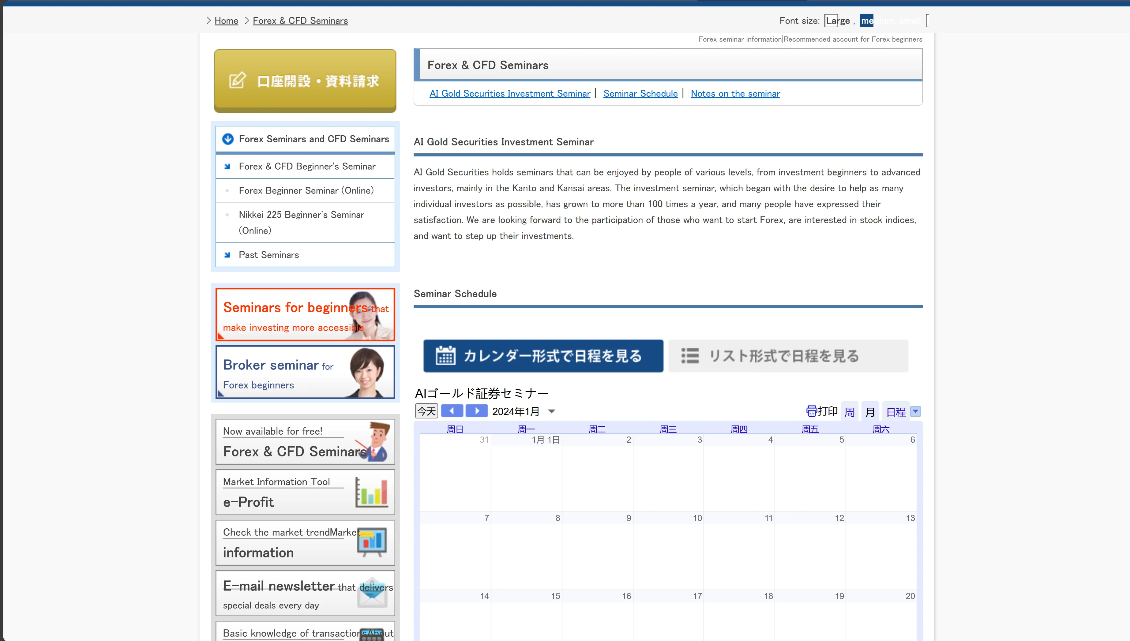Switch calendar to schedule (日程) tab
Viewport: 1130px width, 641px height.
[896, 412]
